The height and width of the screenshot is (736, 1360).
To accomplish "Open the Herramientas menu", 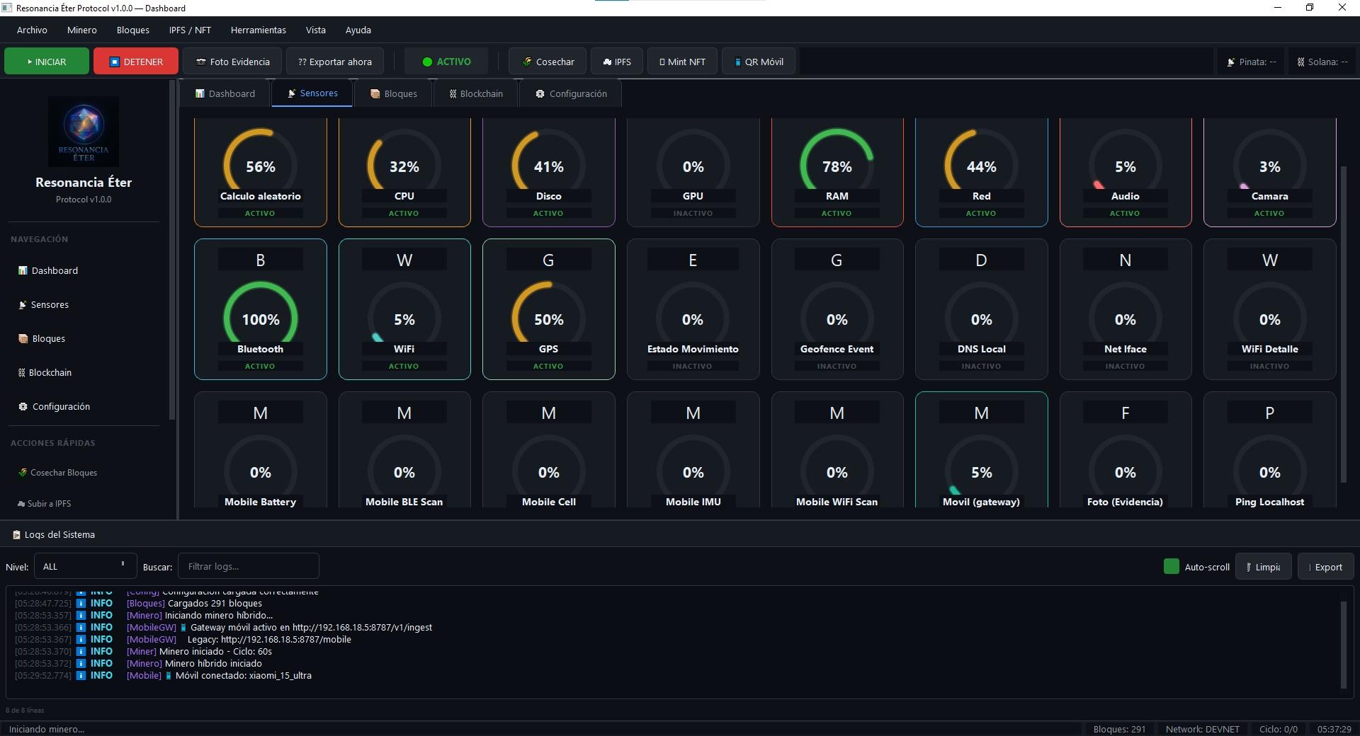I will coord(258,30).
